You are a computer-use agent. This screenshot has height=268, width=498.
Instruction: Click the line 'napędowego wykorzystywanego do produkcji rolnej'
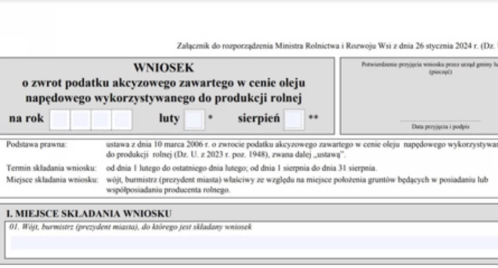164,98
